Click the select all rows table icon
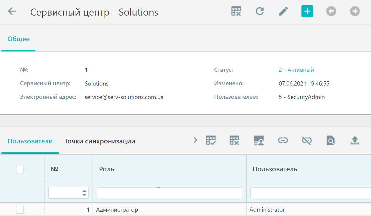 210,140
